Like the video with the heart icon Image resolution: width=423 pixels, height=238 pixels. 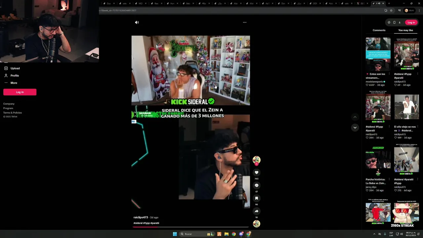(256, 173)
